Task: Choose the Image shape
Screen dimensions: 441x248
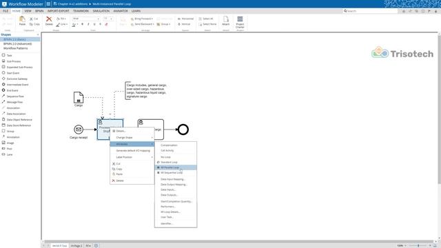Action: point(8,143)
